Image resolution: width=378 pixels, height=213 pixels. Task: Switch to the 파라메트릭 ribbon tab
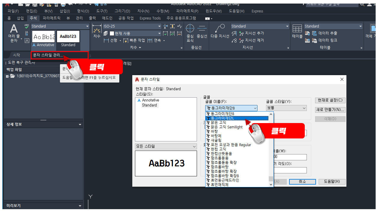tap(51, 18)
